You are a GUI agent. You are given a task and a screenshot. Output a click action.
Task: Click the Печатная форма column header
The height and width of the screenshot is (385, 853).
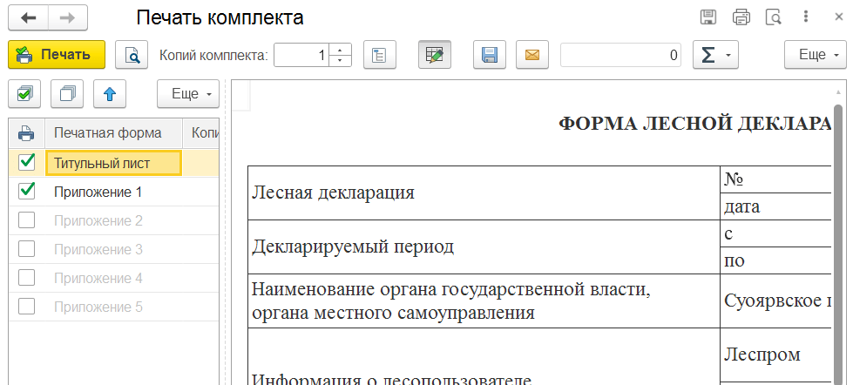coord(113,132)
